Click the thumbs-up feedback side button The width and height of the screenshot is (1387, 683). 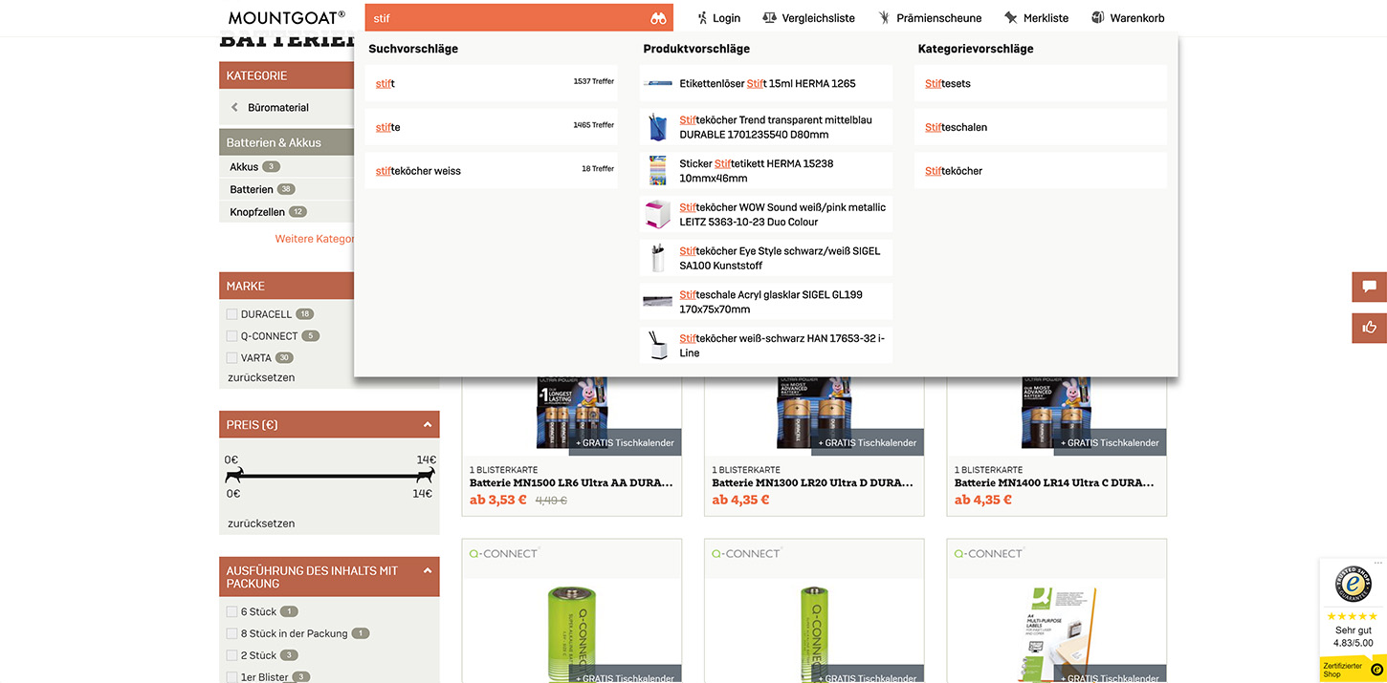click(1370, 328)
